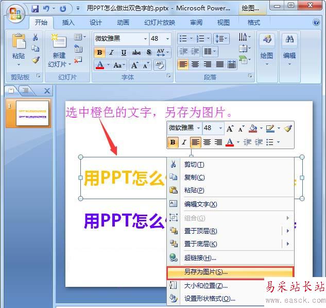Toggle Bold in the mini toolbar
This screenshot has width=326, height=308.
tap(173, 142)
